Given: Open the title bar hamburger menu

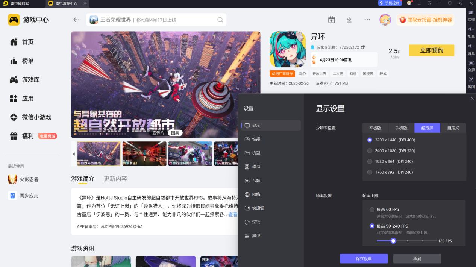Looking at the screenshot, I should pos(419,3).
